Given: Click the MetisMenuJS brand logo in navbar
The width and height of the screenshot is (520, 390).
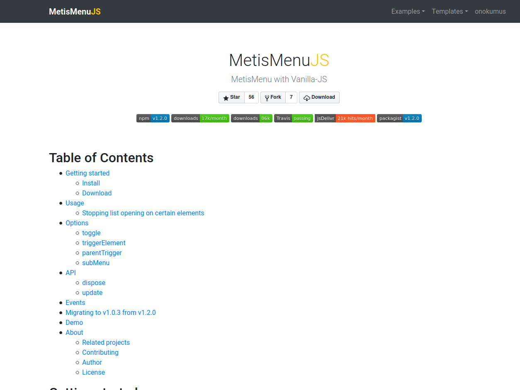Looking at the screenshot, I should pyautogui.click(x=75, y=12).
